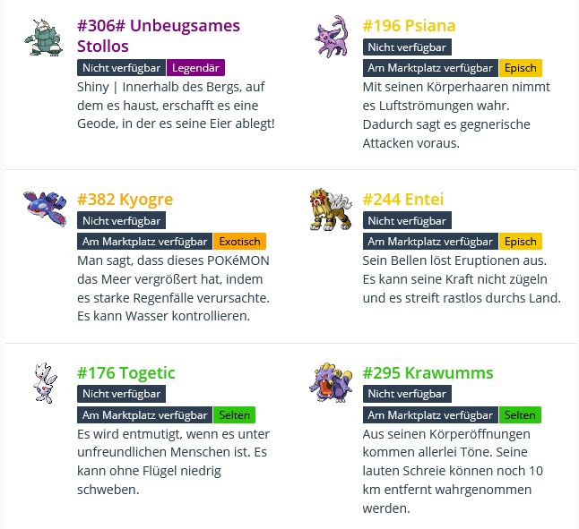
Task: Click the Psiana sprite icon
Action: pos(328,36)
